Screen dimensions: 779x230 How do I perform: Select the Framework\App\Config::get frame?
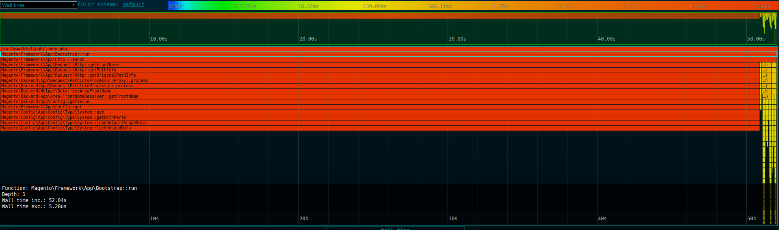(380, 107)
